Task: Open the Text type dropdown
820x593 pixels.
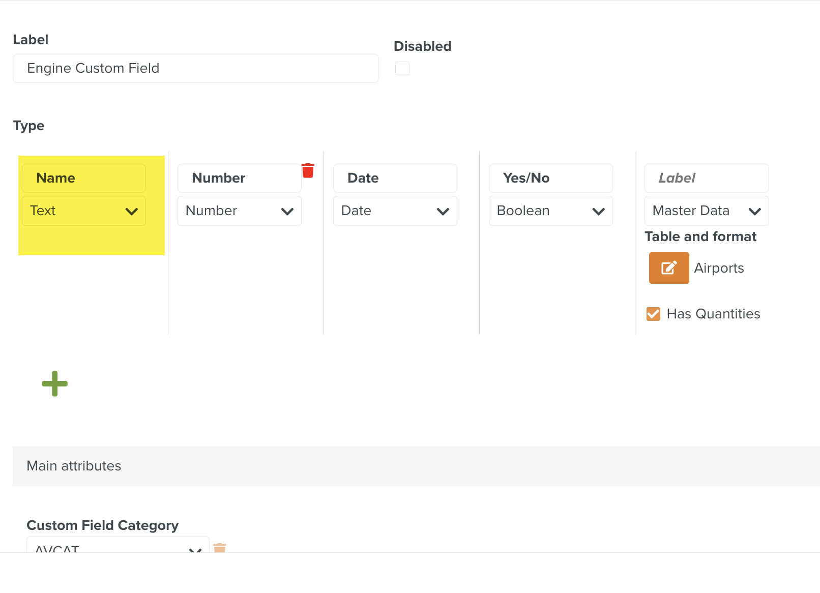Action: tap(84, 211)
